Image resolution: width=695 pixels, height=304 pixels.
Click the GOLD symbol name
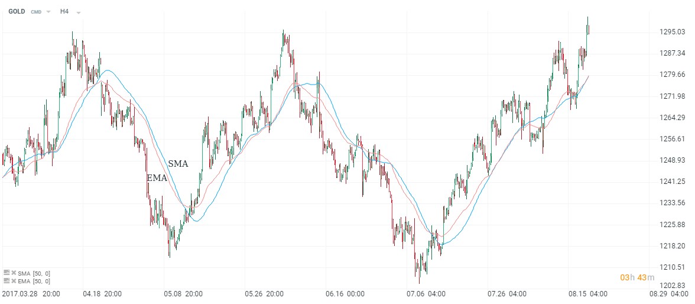pos(17,11)
